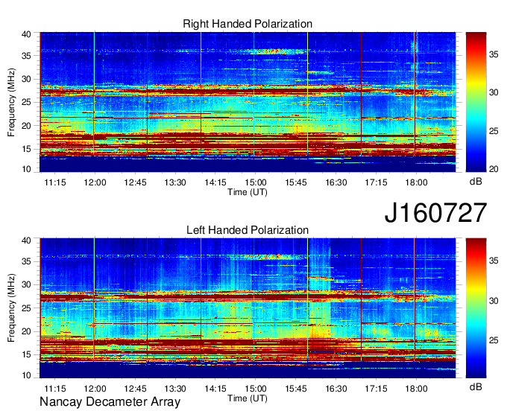Viewport: 507px width, 411px height.
Task: Click the 11:15 time tick of Right Handed plot
Action: tap(55, 182)
